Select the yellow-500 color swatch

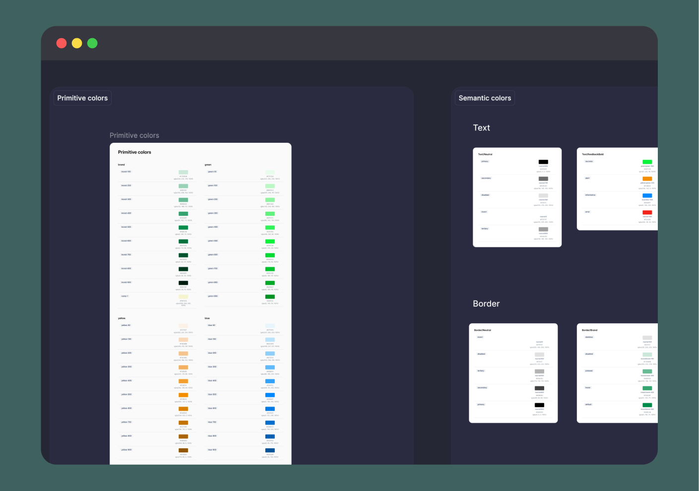[x=184, y=395]
